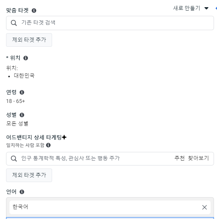
Task: Select the 한국어 language chip
Action: point(110,207)
